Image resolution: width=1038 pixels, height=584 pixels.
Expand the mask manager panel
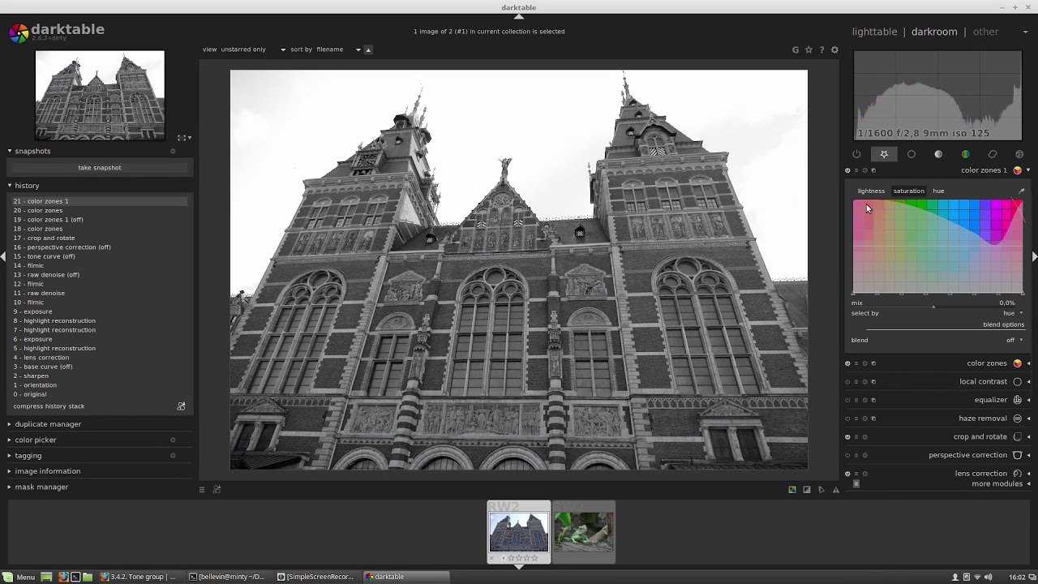[x=41, y=487]
